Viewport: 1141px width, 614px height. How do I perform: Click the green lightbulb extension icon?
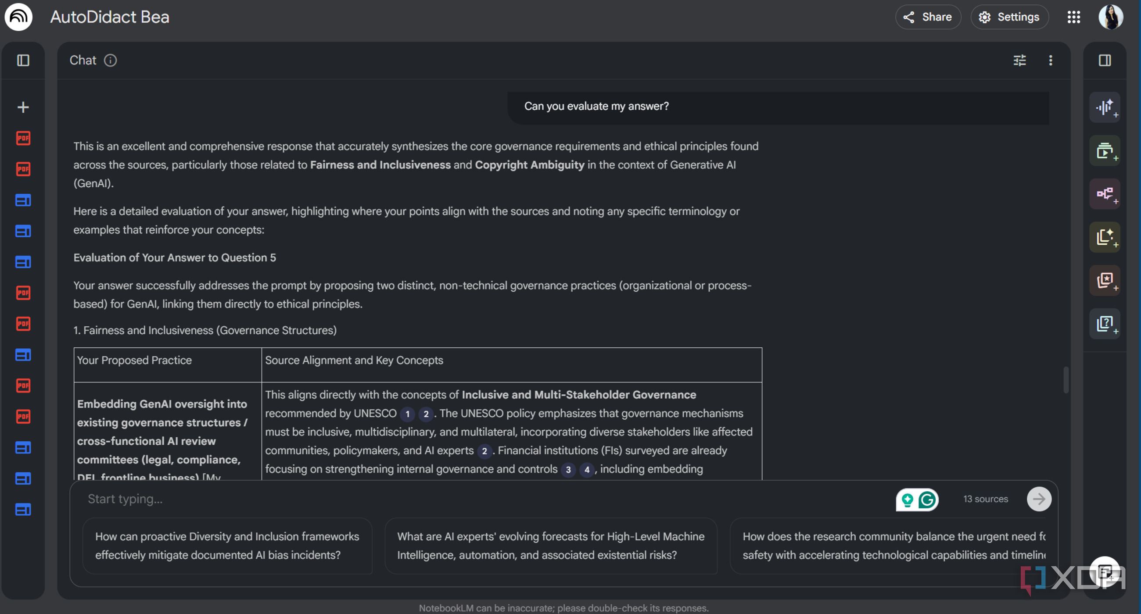tap(907, 500)
